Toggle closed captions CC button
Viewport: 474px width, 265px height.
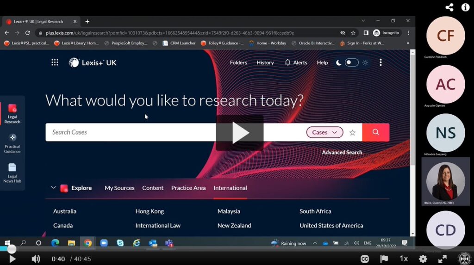[x=365, y=259]
